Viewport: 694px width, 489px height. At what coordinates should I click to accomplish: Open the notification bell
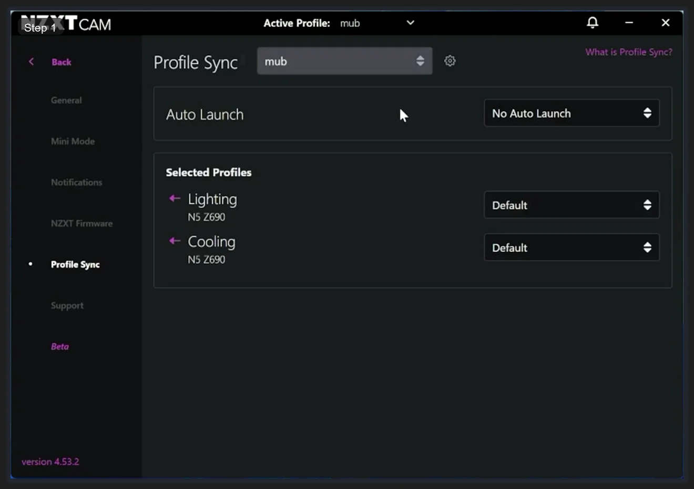click(x=592, y=23)
